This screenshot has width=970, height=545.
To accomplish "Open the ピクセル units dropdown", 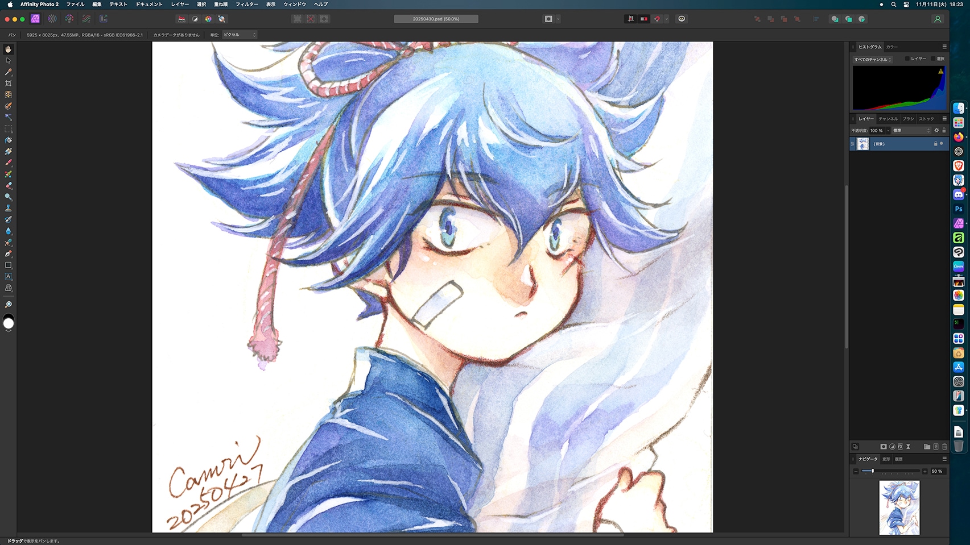I will pos(239,35).
